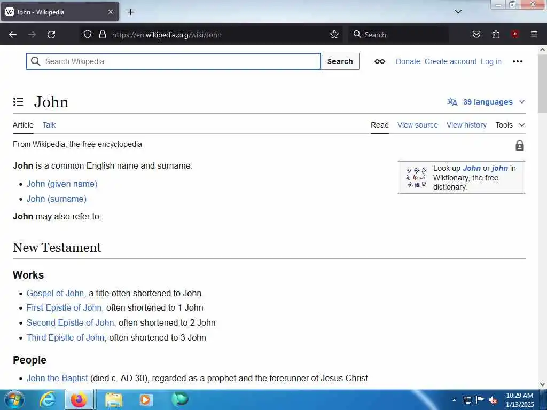Image resolution: width=547 pixels, height=410 pixels.
Task: Launch Internet Explorer from the taskbar
Action: click(47, 399)
